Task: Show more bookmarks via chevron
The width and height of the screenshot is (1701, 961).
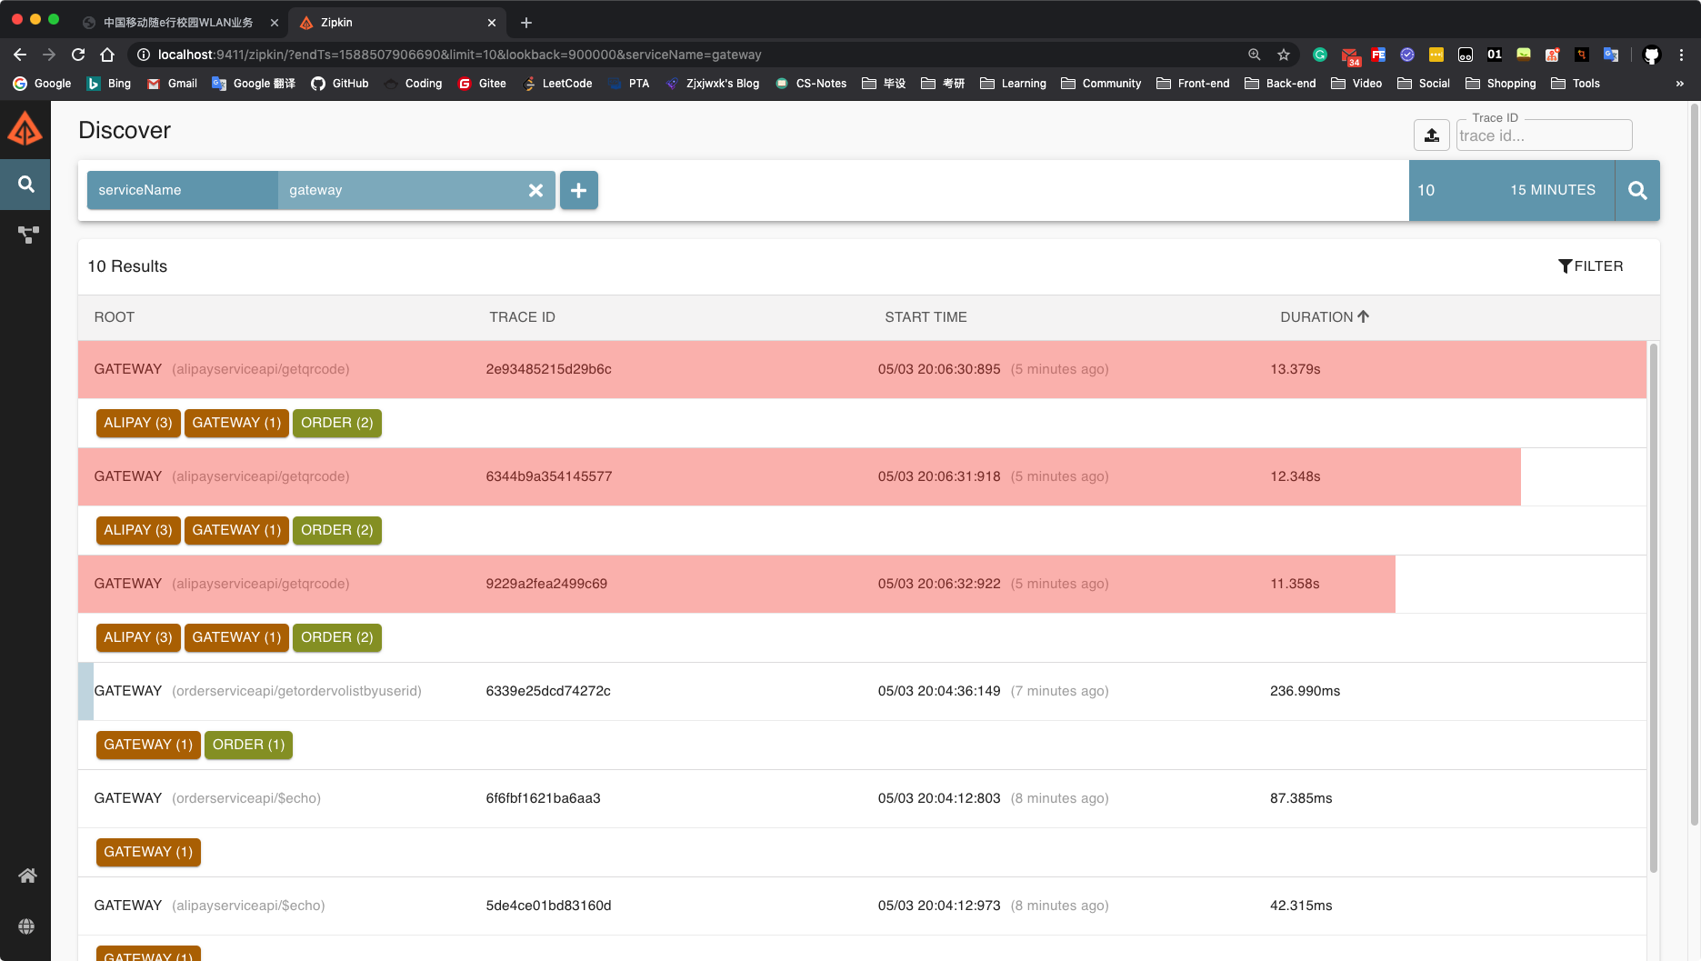Action: click(x=1679, y=83)
